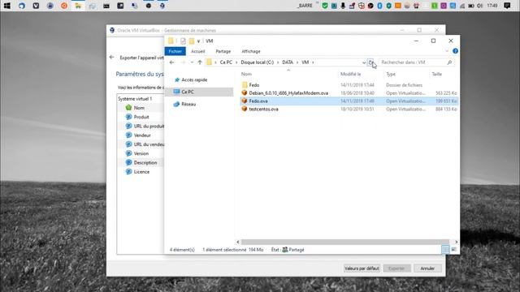
Task: Launch Vivaldi browser from the taskbar
Action: coord(36,6)
